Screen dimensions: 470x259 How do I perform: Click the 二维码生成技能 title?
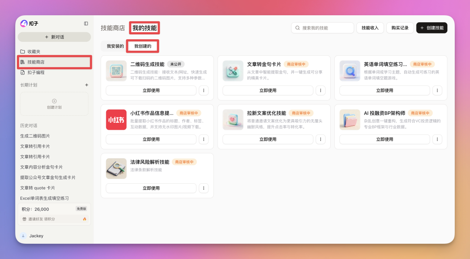click(x=147, y=64)
